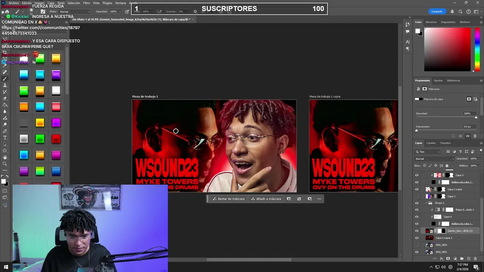Select the Brush tool in the toolbar

pyautogui.click(x=5, y=79)
